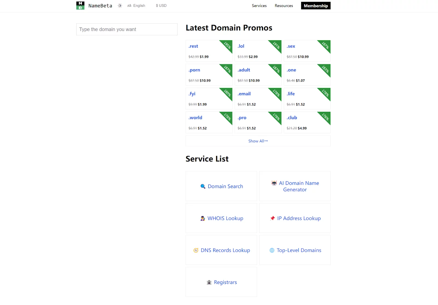Image resolution: width=438 pixels, height=305 pixels.
Task: Click the Membership button
Action: click(316, 6)
